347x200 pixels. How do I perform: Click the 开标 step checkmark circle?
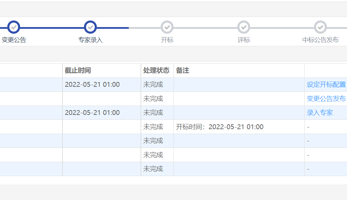(x=167, y=27)
